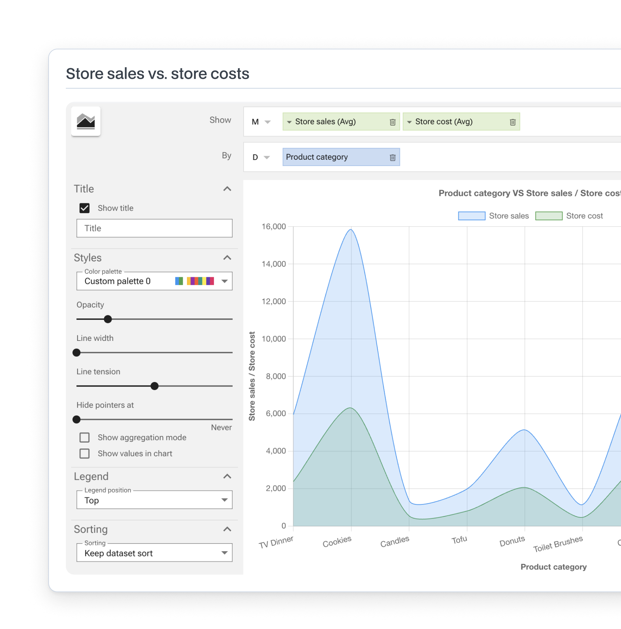Image resolution: width=621 pixels, height=629 pixels.
Task: Enable Show values in chart checkbox
Action: click(84, 454)
